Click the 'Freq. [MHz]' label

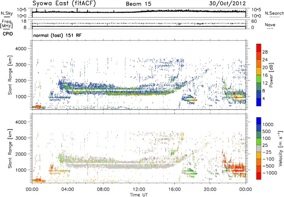tap(6, 24)
